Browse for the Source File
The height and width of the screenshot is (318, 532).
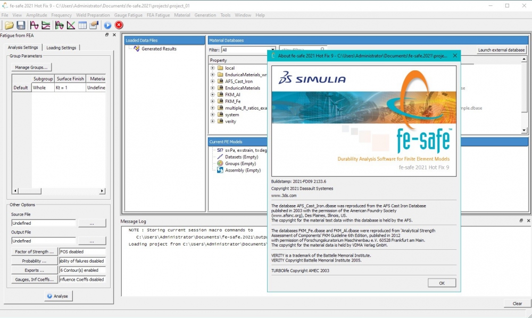coord(92,223)
